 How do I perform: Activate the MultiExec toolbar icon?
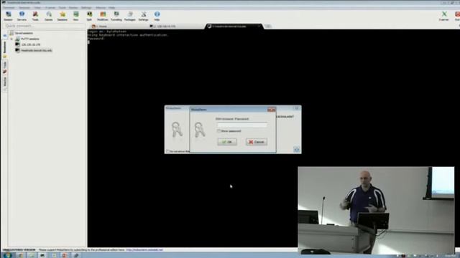[x=103, y=16]
